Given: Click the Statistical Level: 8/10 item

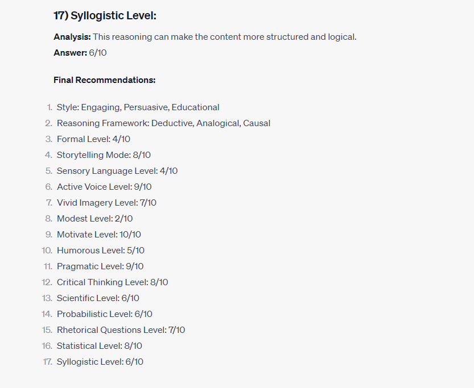Looking at the screenshot, I should pyautogui.click(x=100, y=346).
